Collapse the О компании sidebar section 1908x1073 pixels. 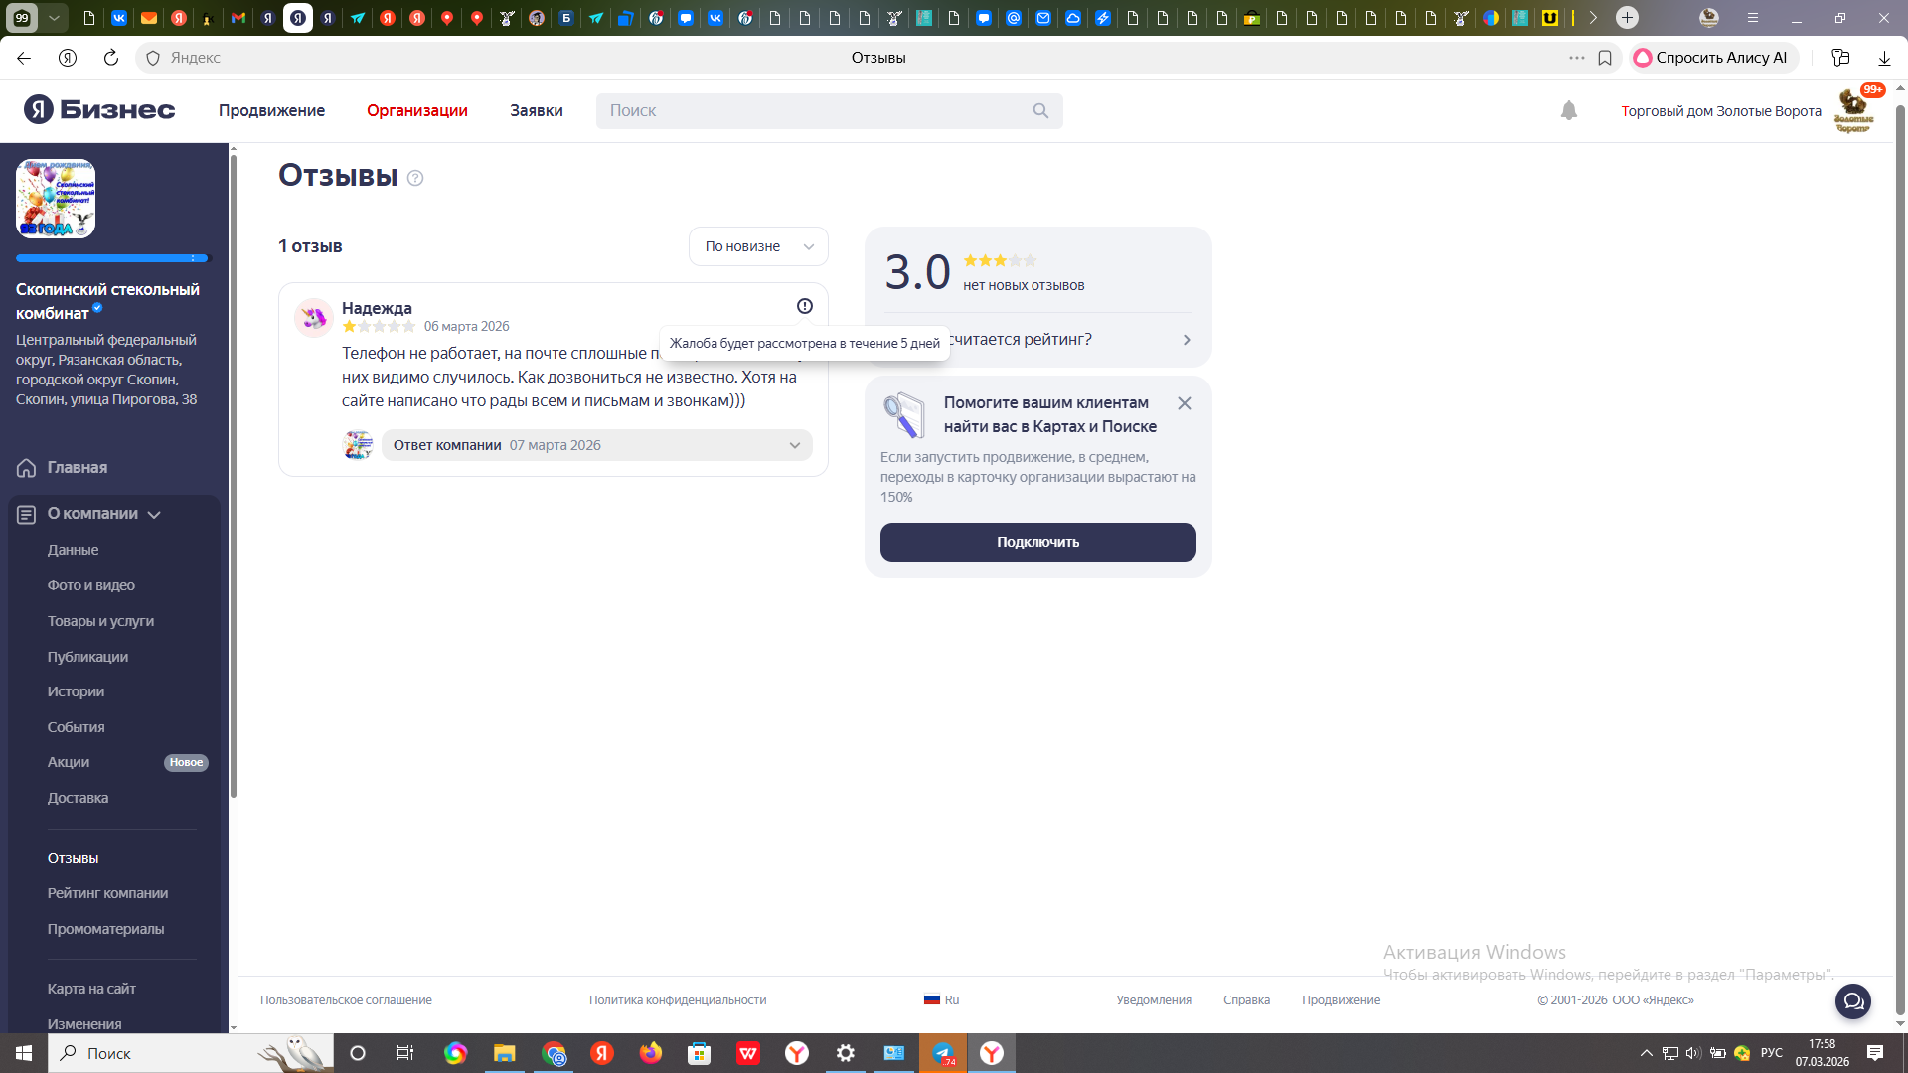pyautogui.click(x=154, y=514)
